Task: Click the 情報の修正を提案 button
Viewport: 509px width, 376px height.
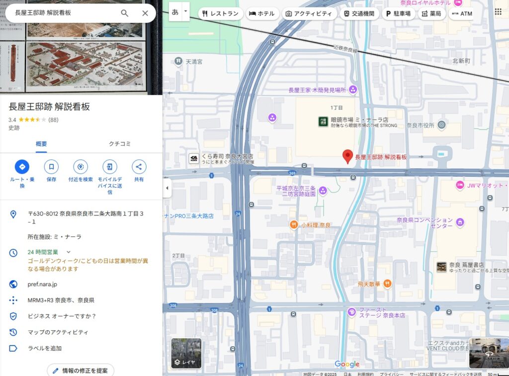Action: coord(81,371)
